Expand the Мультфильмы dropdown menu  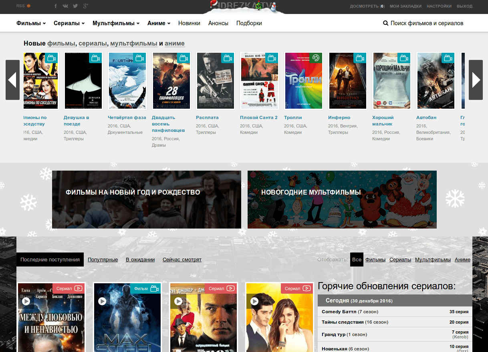[x=116, y=23]
